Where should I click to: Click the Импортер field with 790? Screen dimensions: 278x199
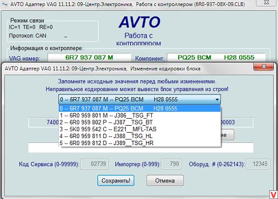click(172, 164)
